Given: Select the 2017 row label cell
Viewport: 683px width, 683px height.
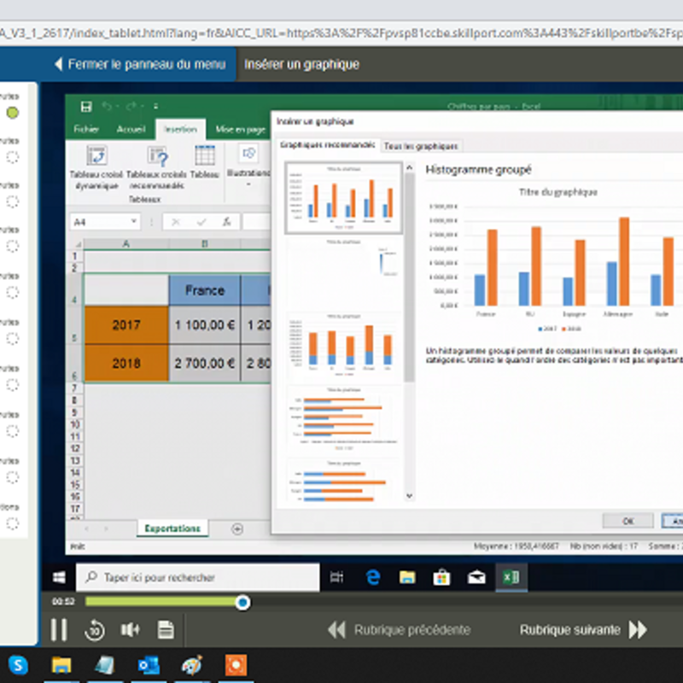Looking at the screenshot, I should click(126, 325).
